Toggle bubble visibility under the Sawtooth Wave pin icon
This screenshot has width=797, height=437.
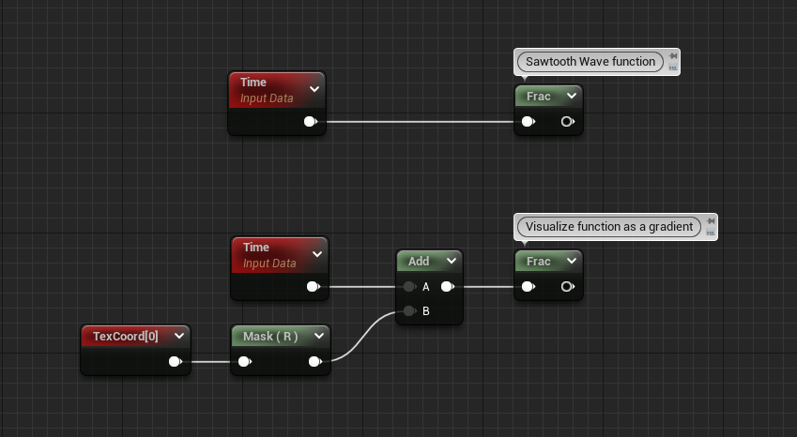click(673, 68)
